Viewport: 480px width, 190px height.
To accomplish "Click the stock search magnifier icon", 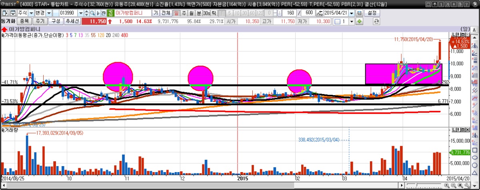I will point(92,13).
